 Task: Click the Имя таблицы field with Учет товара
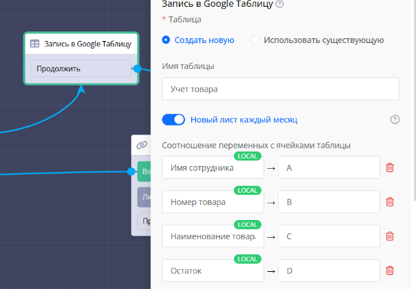pyautogui.click(x=280, y=89)
